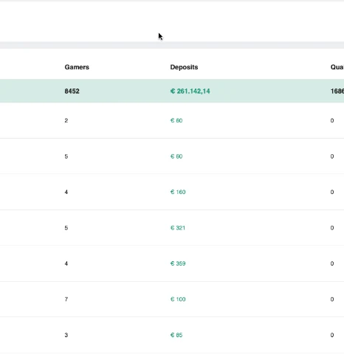
Task: Sort by the Deposits column header
Action: (x=184, y=67)
